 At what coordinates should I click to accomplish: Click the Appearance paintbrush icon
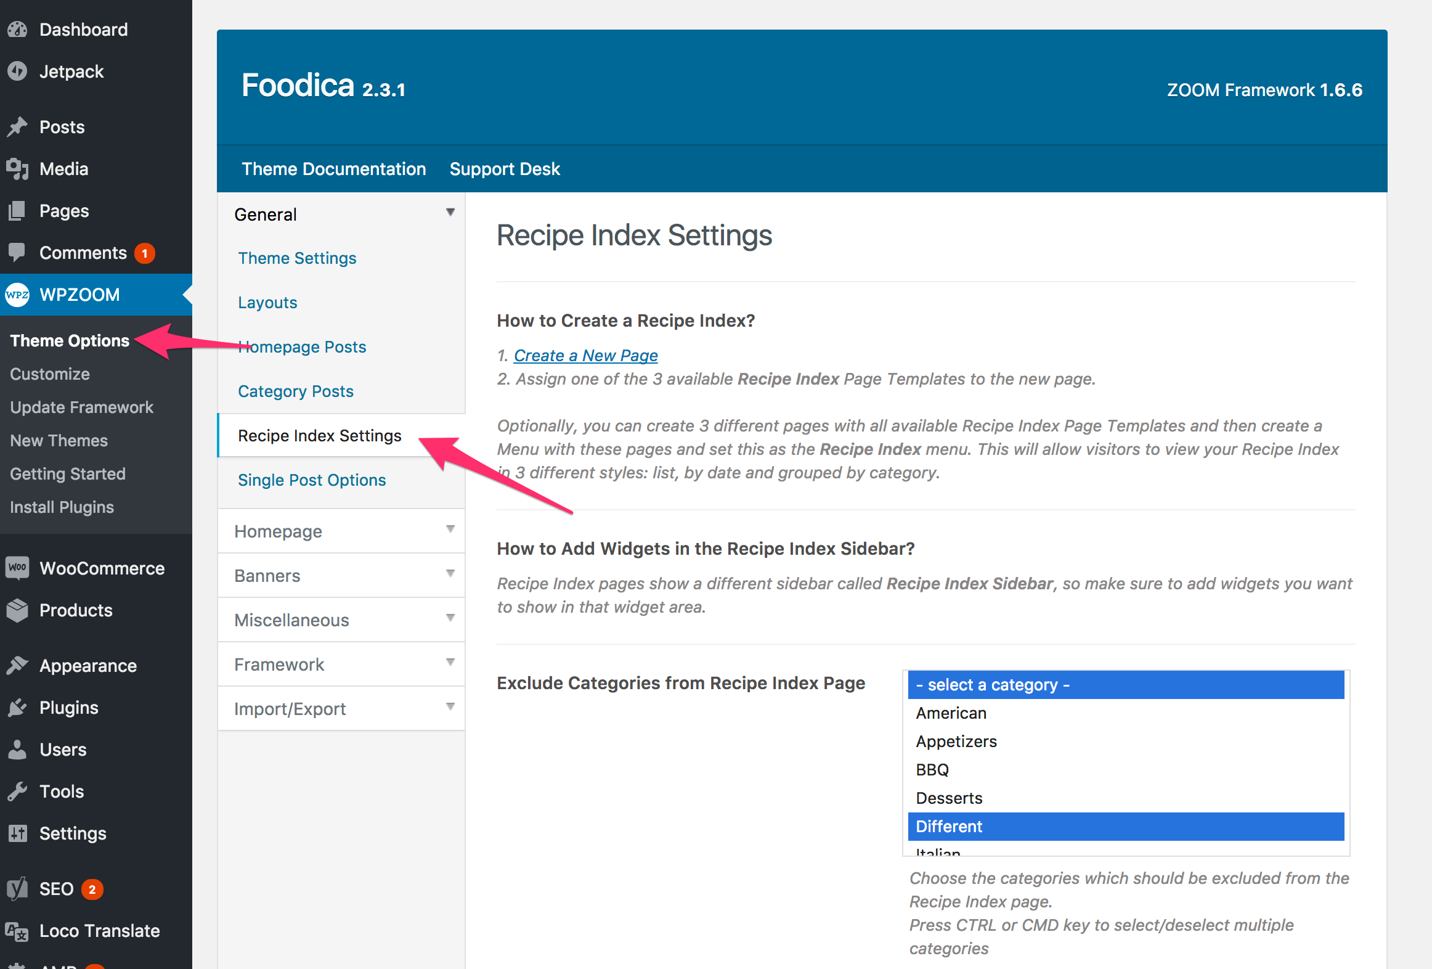tap(18, 666)
